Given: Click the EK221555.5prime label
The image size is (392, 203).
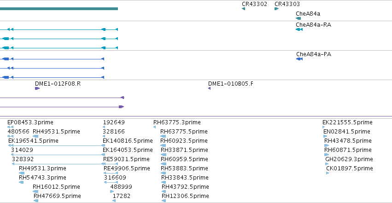Looking at the screenshot, I should pos(347,122).
